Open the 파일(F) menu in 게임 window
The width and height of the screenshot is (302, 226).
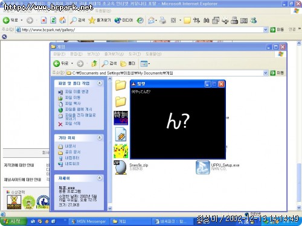pos(59,54)
